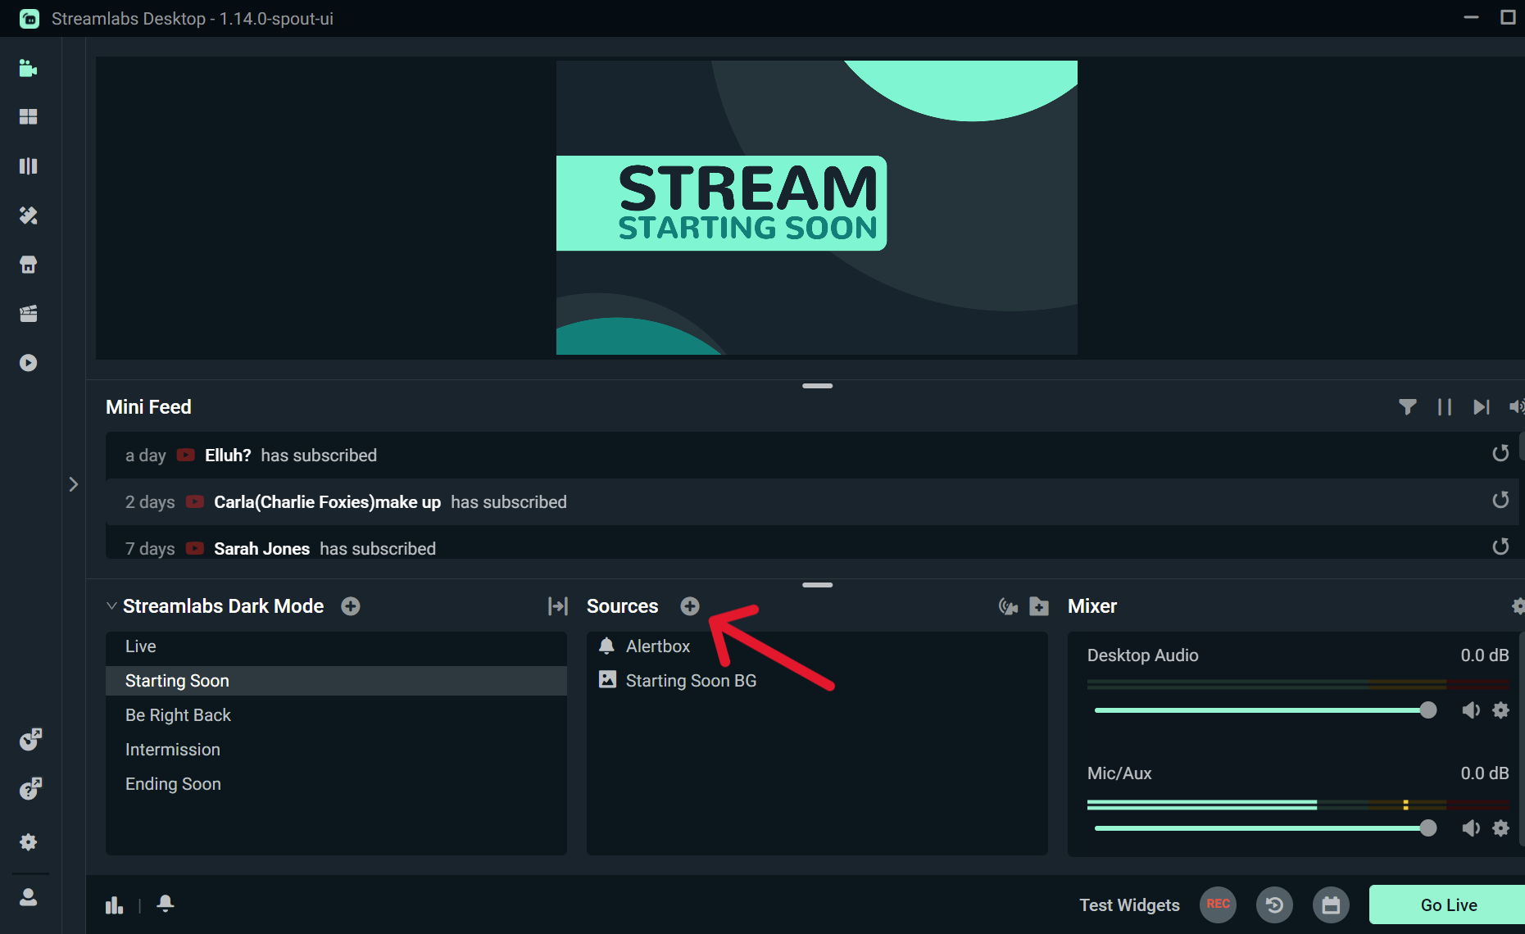Select the Starting Soon BG source

pyautogui.click(x=817, y=681)
